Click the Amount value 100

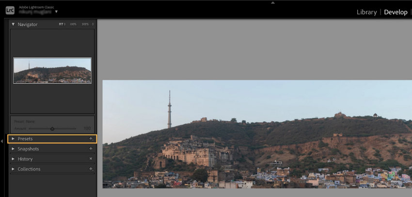(87, 129)
